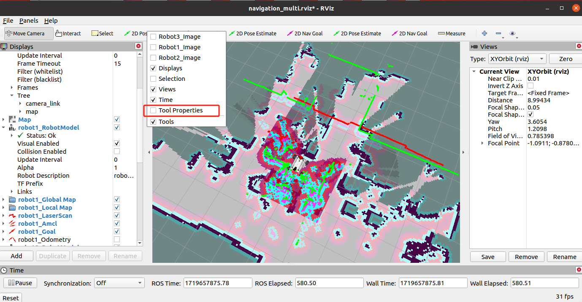Click the robot1_LaserScan red scan icon

12,216
